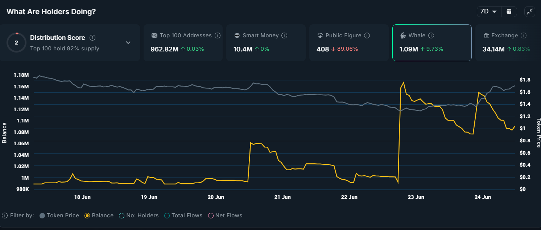
Task: Open the 7D time range dropdown
Action: coord(488,12)
